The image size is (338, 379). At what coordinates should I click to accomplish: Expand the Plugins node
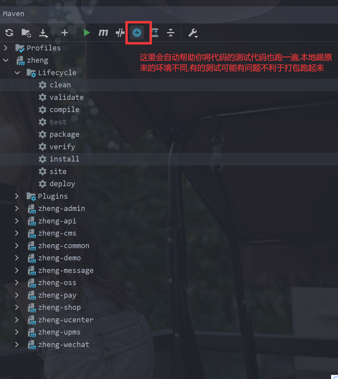click(x=17, y=196)
